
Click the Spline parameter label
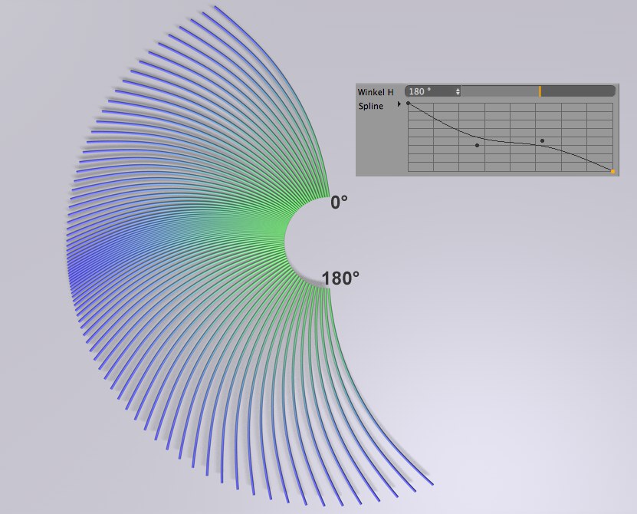tap(371, 107)
